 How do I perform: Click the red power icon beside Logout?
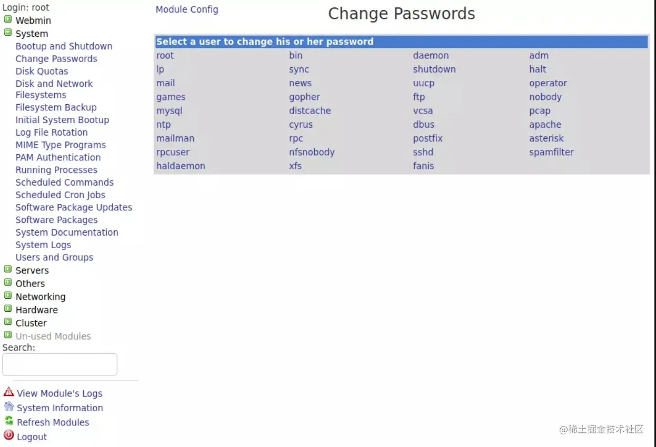[8, 435]
